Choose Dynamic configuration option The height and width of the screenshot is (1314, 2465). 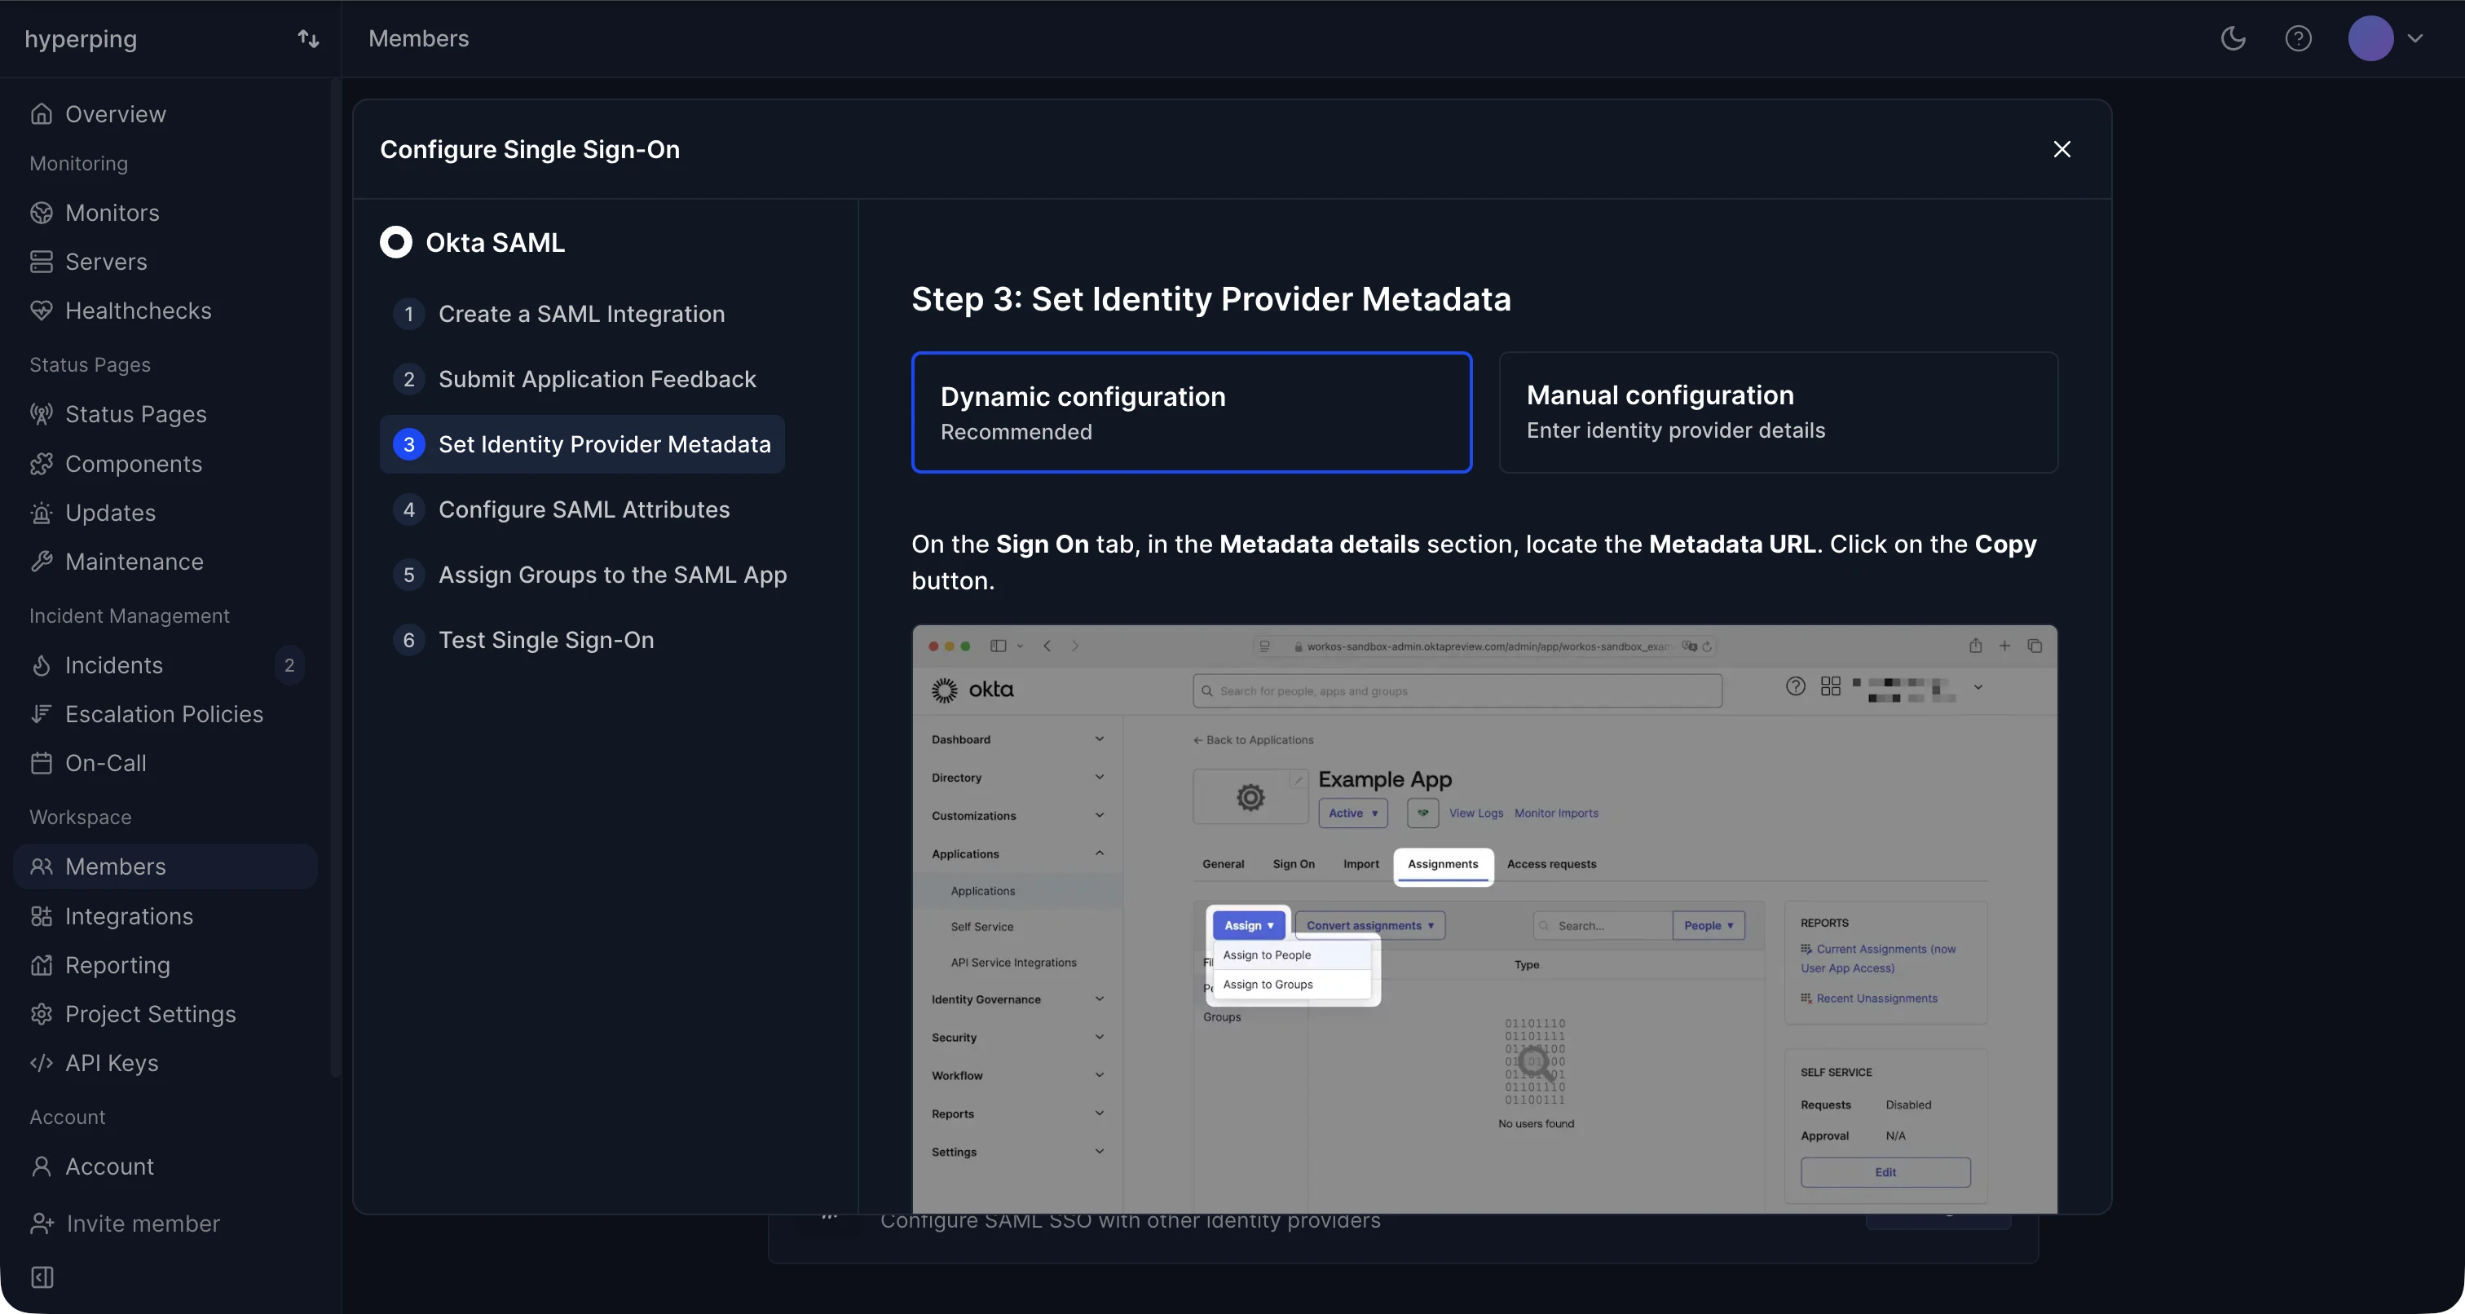pos(1192,412)
